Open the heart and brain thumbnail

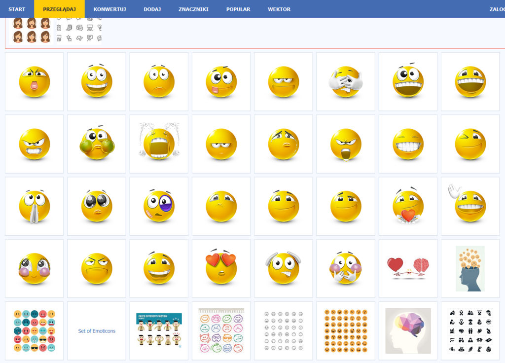pos(408,268)
